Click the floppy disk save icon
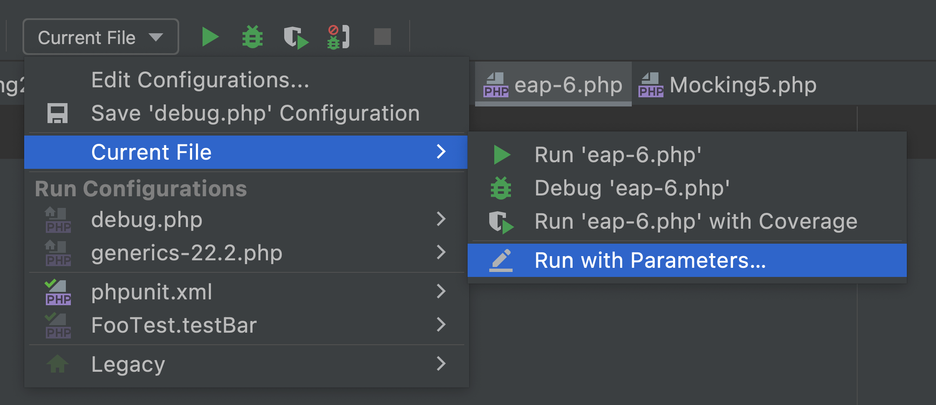 [58, 114]
